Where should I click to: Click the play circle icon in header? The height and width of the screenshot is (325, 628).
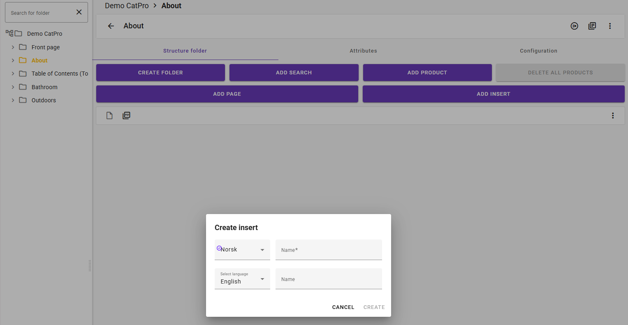574,26
